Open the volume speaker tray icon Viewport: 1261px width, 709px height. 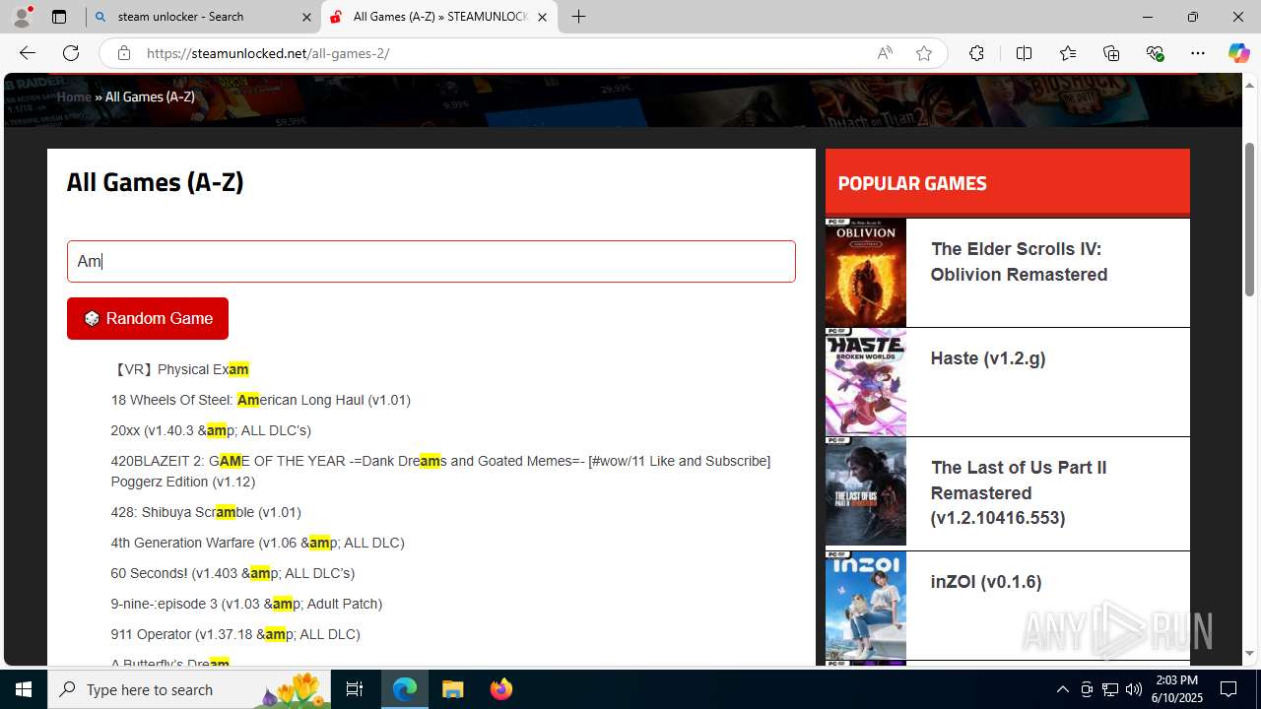pyautogui.click(x=1133, y=689)
